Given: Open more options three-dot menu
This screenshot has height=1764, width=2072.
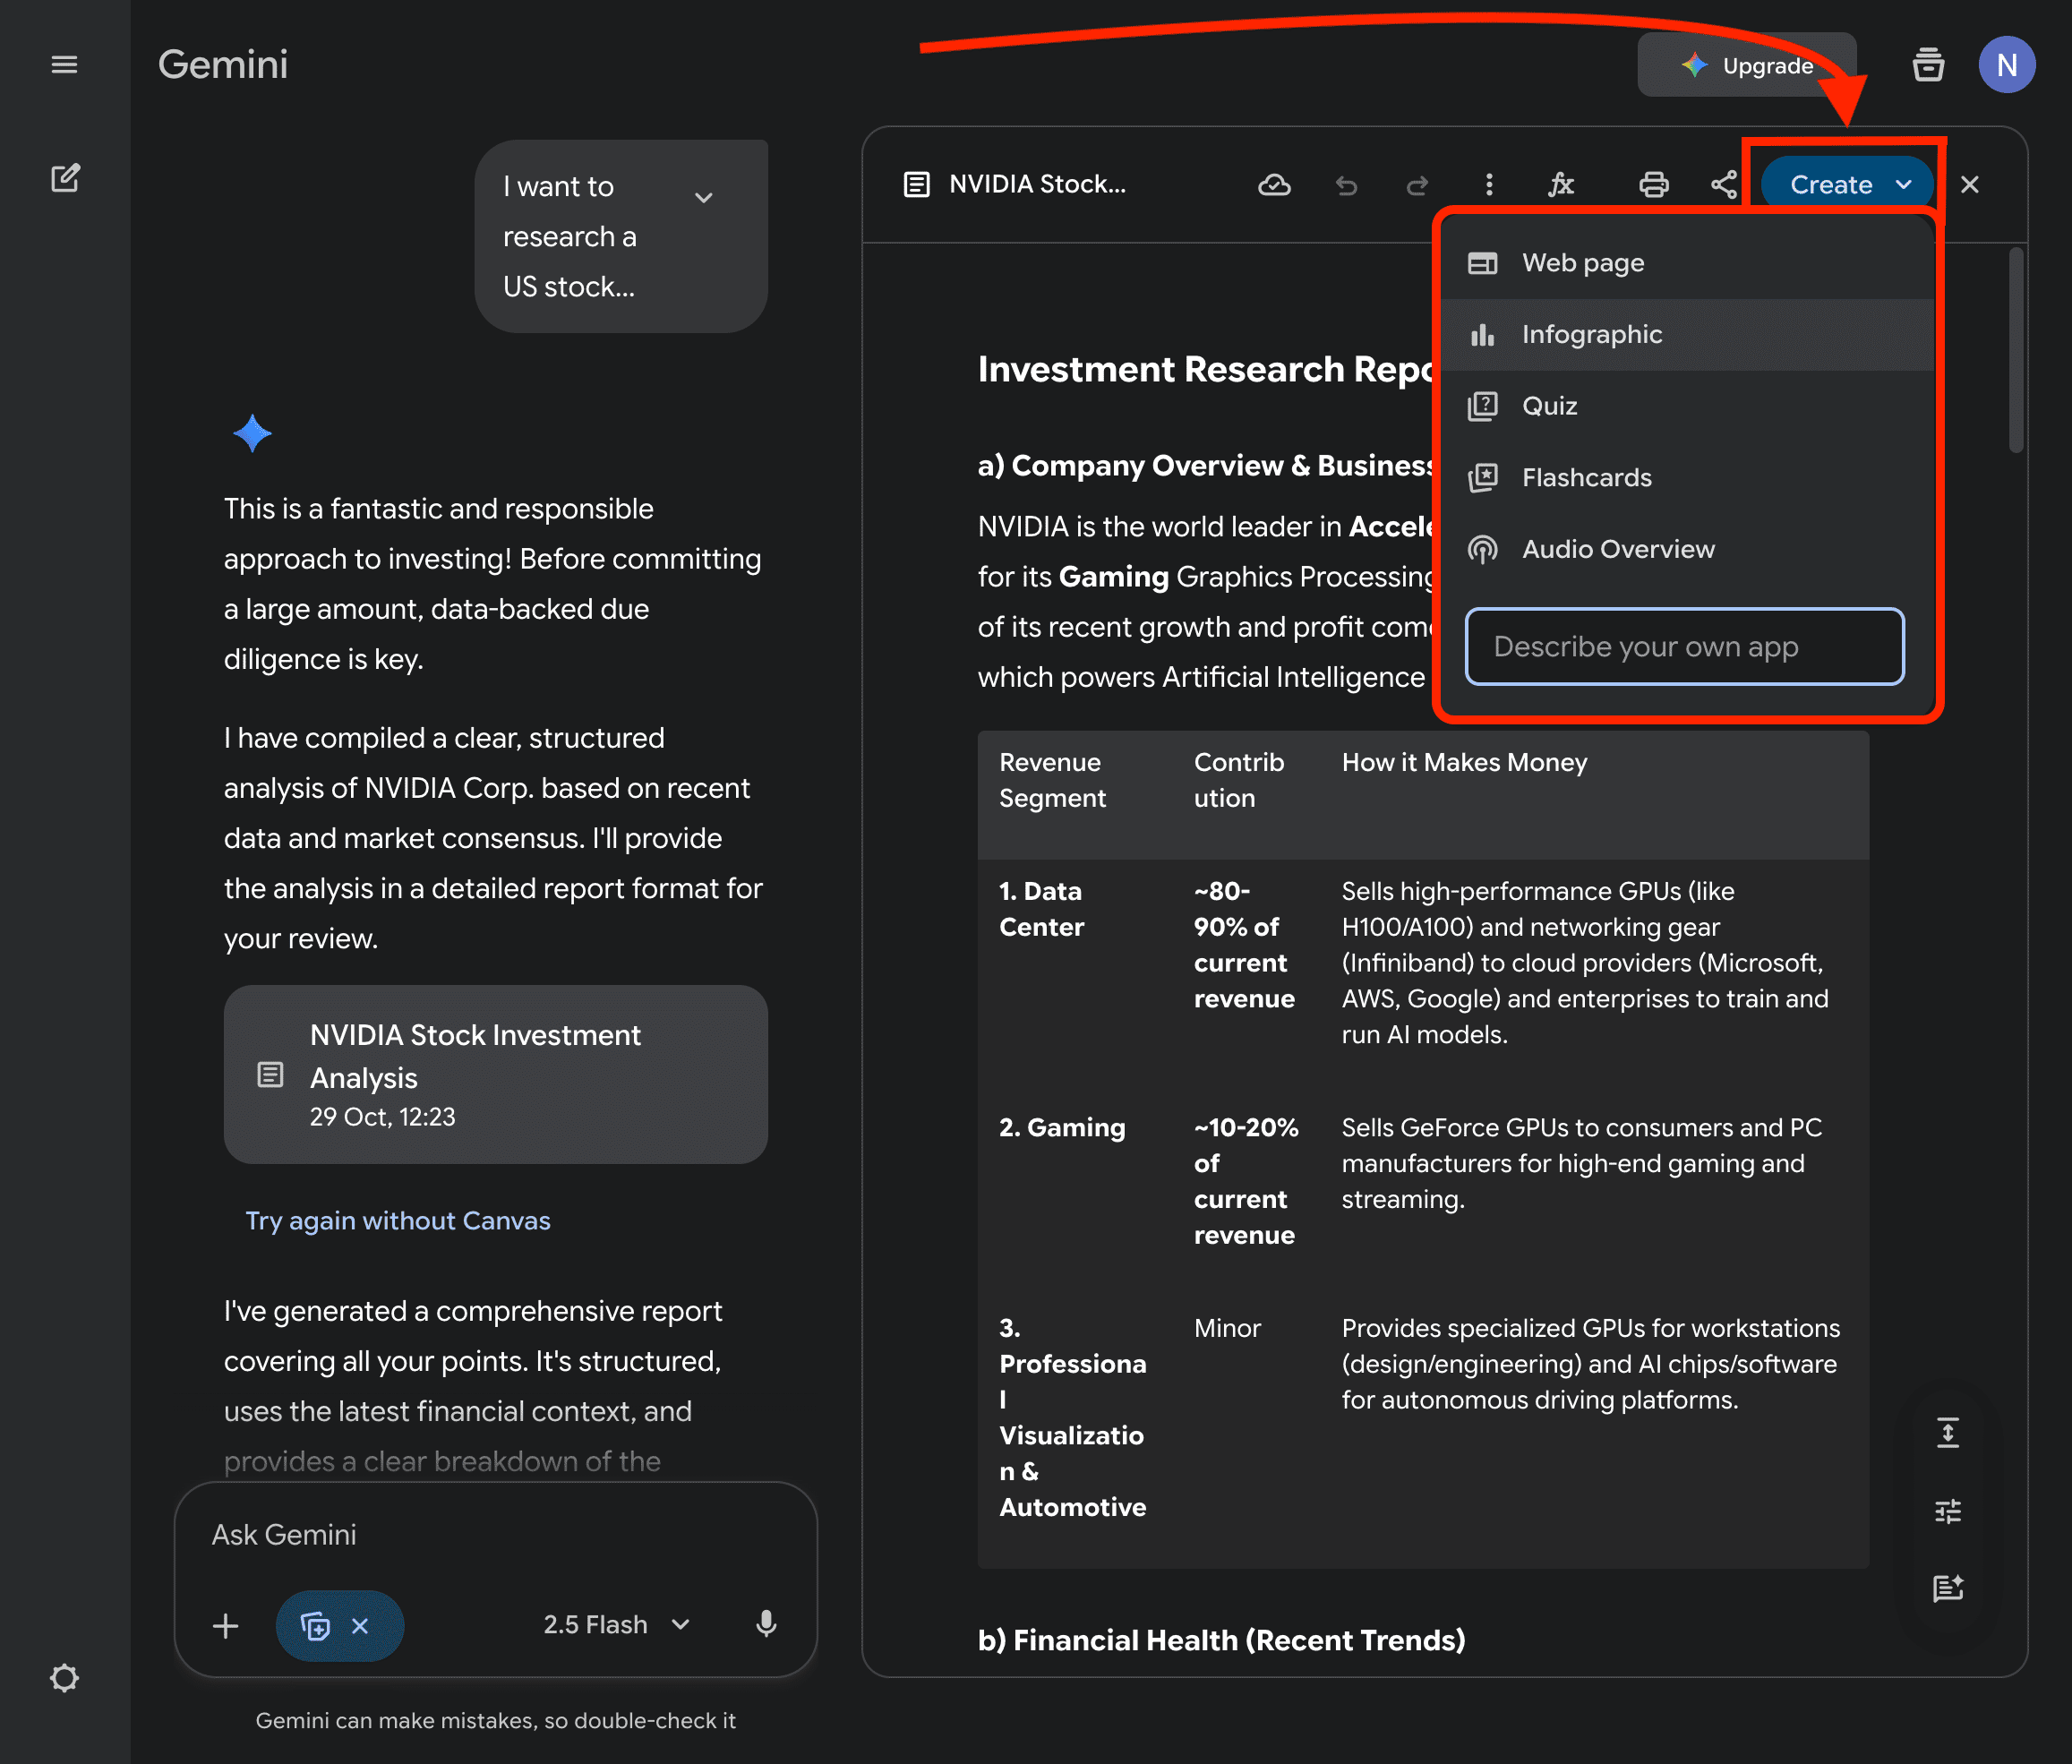Looking at the screenshot, I should tap(1489, 185).
